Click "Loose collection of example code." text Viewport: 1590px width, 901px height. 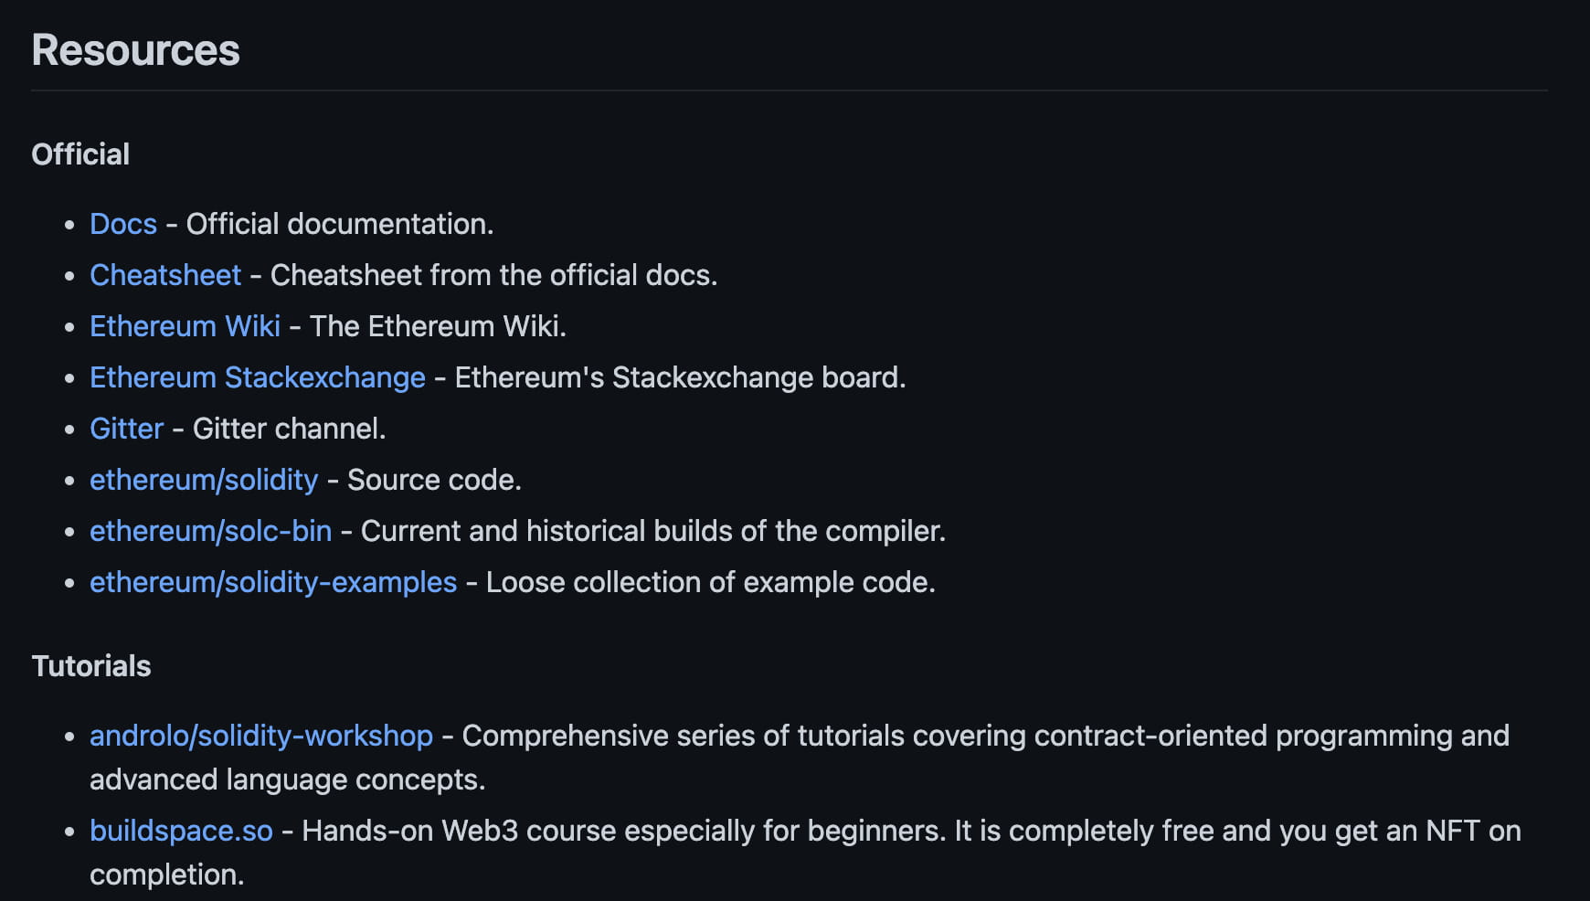(710, 582)
